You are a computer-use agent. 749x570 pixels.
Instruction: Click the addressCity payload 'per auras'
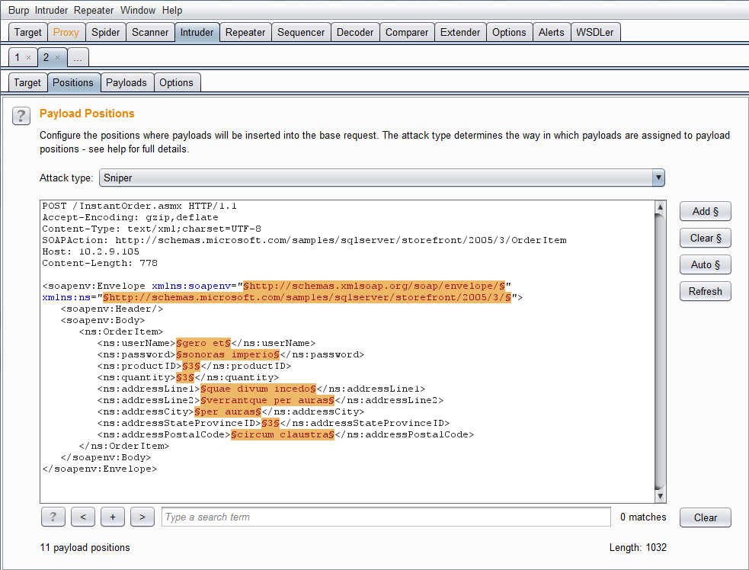click(x=228, y=411)
